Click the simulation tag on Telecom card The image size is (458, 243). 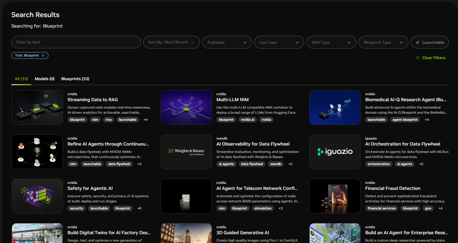(x=263, y=208)
